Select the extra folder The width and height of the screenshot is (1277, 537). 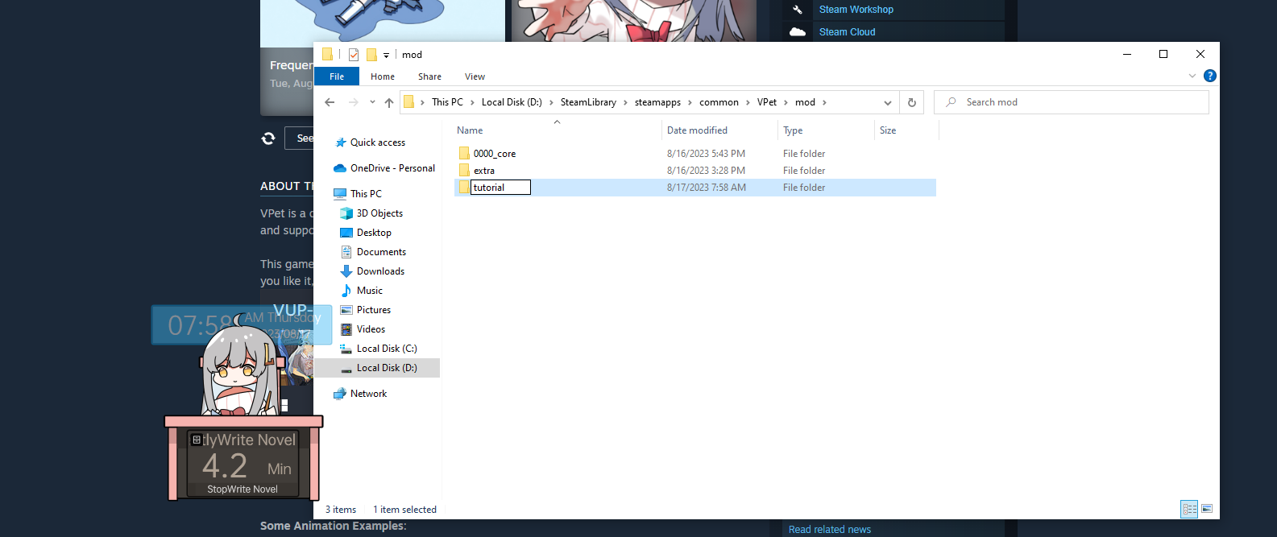(x=484, y=171)
